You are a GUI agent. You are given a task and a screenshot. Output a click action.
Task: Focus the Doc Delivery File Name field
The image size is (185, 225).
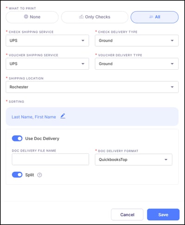click(x=50, y=159)
